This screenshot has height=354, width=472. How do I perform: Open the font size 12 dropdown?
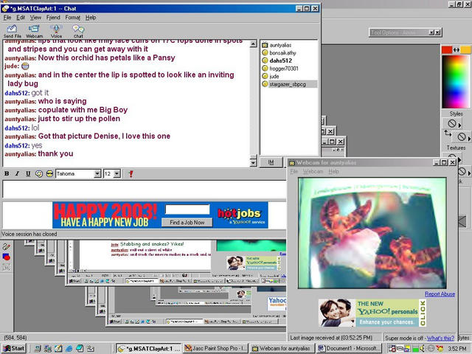tap(117, 174)
